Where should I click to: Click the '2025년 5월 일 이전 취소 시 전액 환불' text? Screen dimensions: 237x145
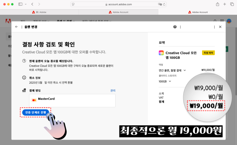tap(51, 82)
